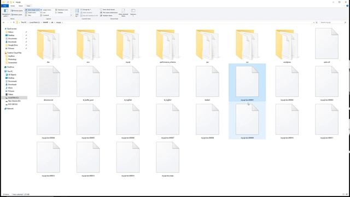The width and height of the screenshot is (350, 197).
Task: Open Explorer Help question mark icon
Action: tap(347, 6)
